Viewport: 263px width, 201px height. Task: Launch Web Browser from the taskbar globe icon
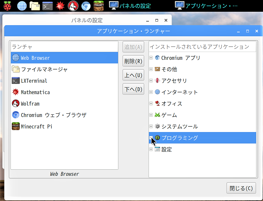point(22,6)
